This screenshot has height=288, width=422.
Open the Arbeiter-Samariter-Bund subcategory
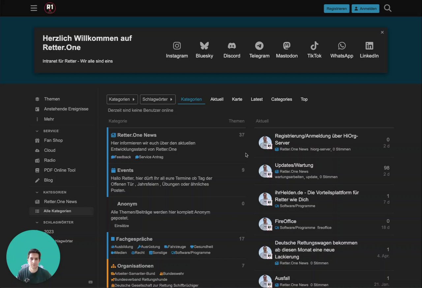click(133, 274)
